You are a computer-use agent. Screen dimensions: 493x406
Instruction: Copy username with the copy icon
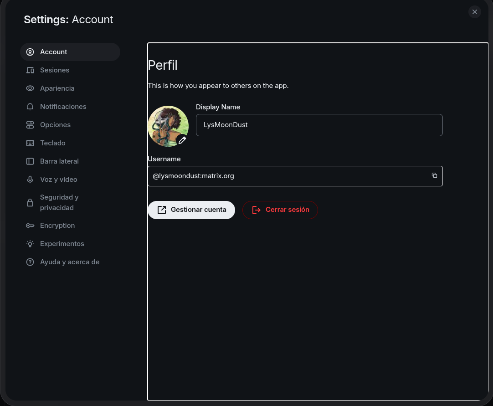coord(434,175)
